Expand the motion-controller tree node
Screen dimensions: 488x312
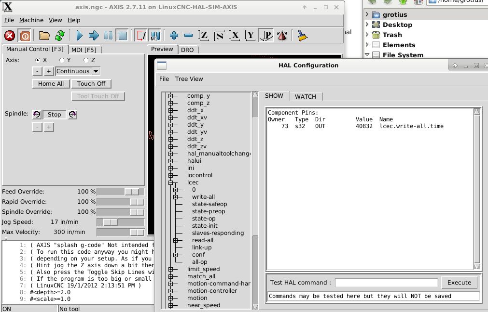point(170,291)
